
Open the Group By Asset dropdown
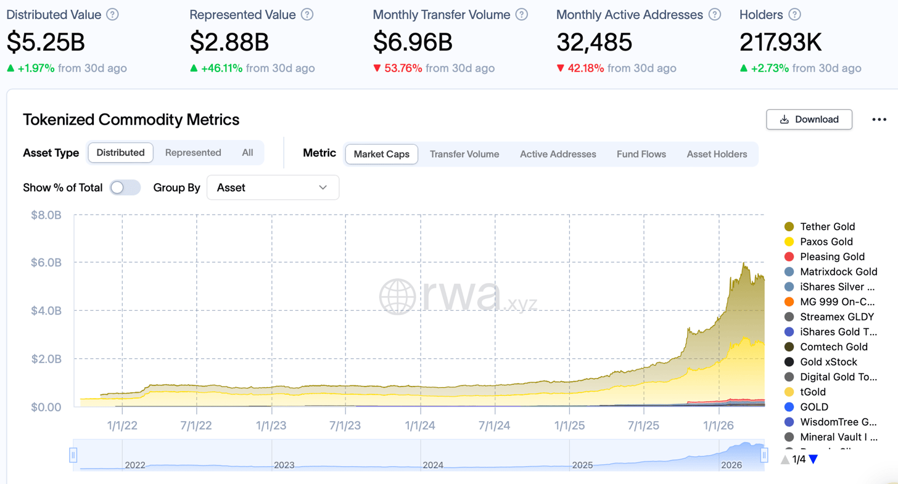coord(273,187)
